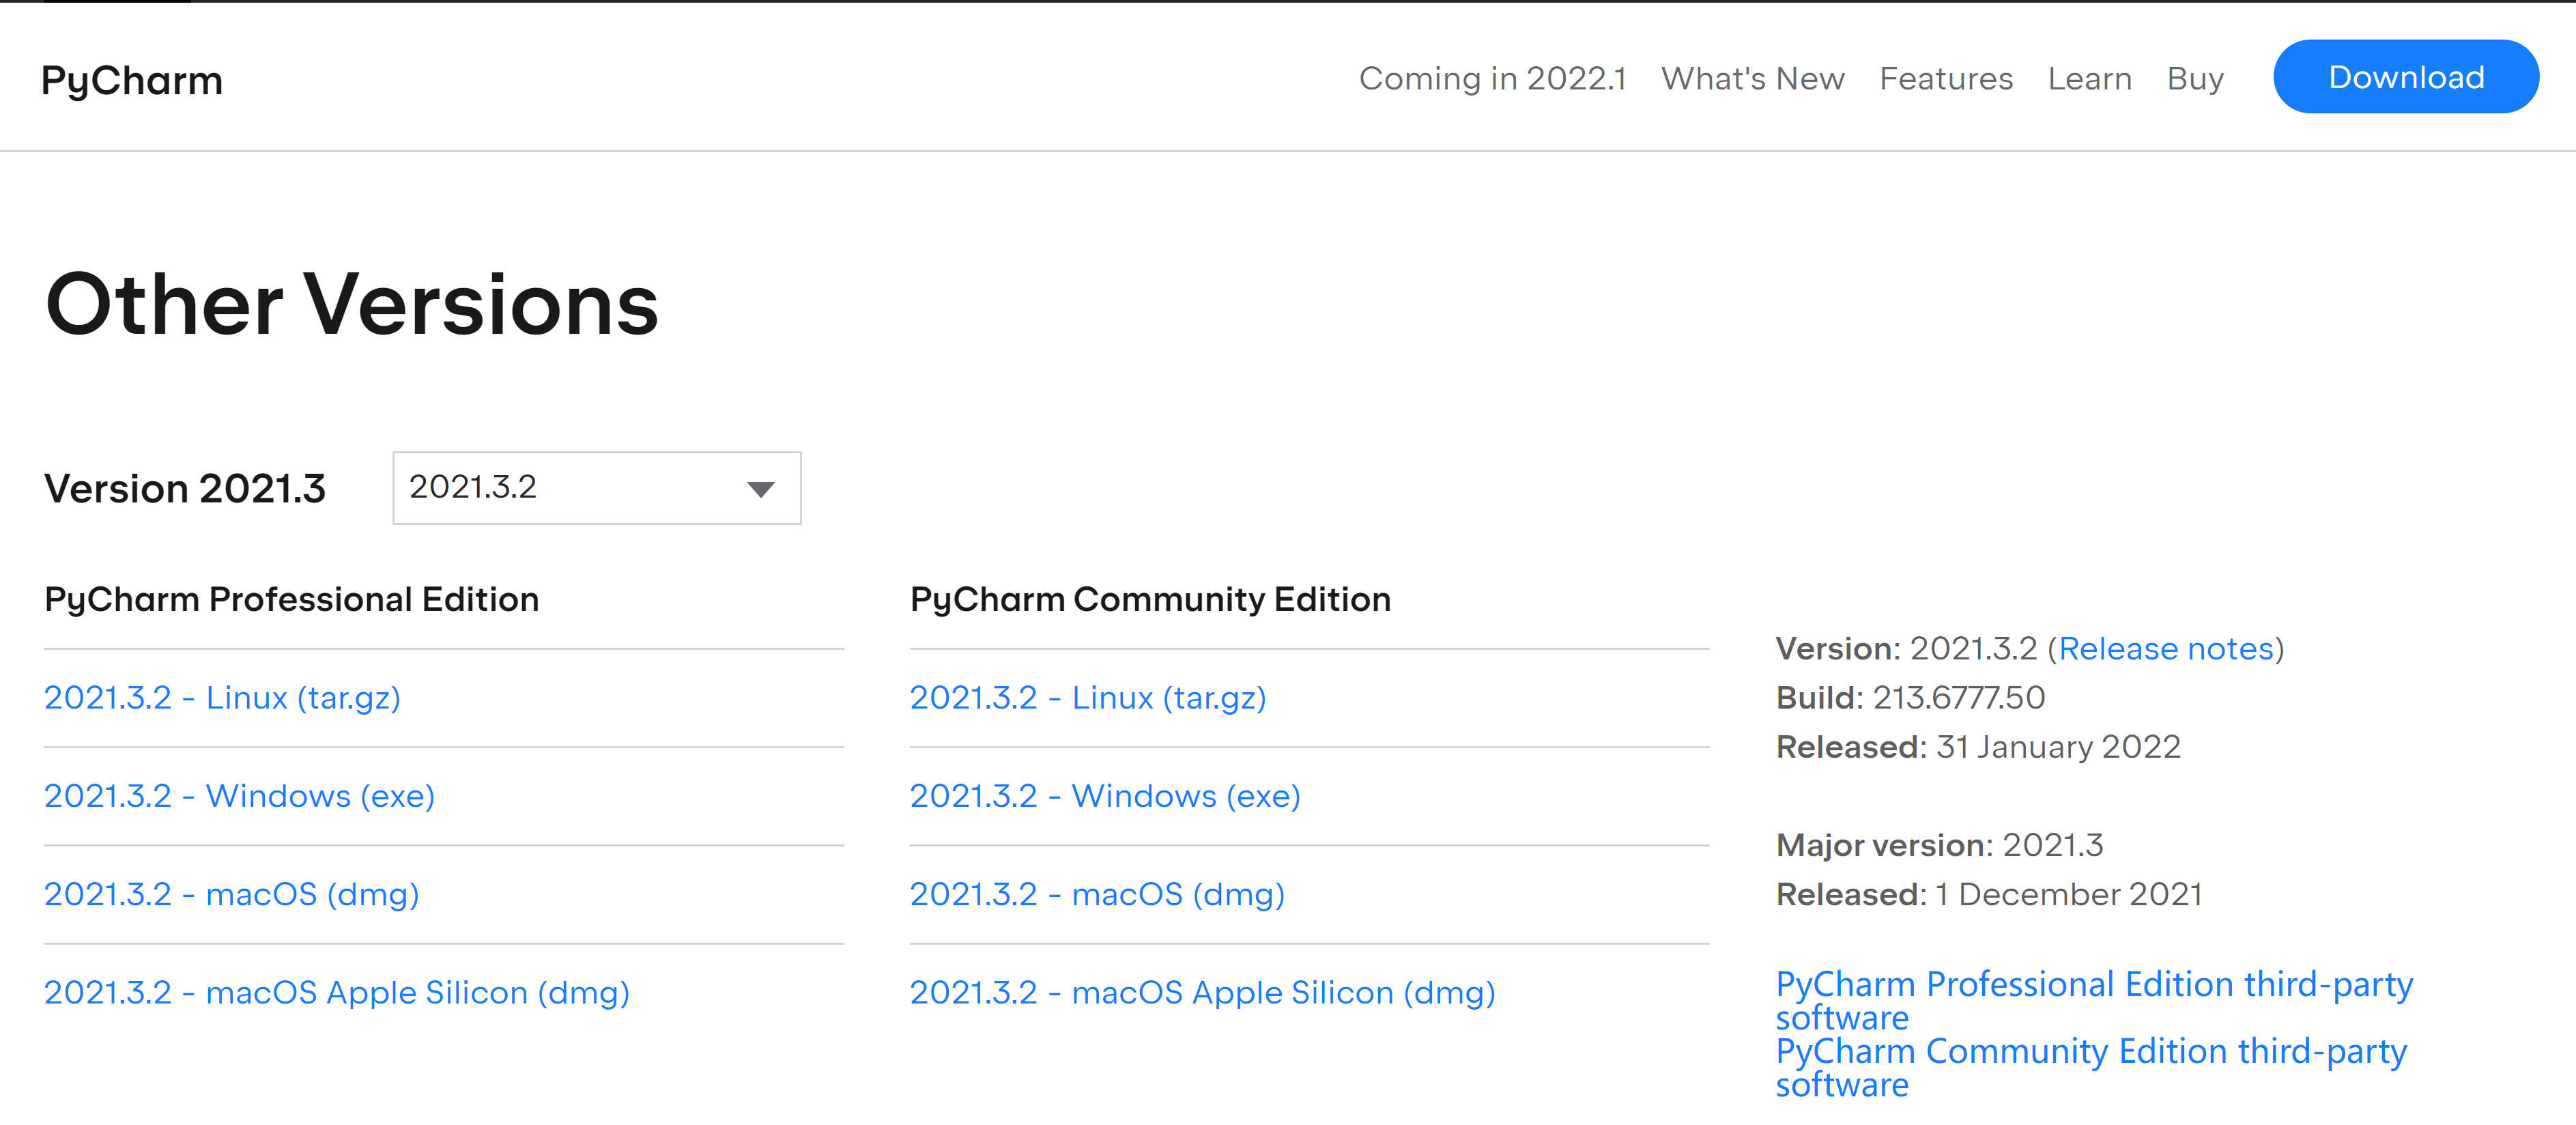This screenshot has height=1125, width=2576.
Task: Click Released: 31 January 2022 text
Action: tap(1978, 747)
